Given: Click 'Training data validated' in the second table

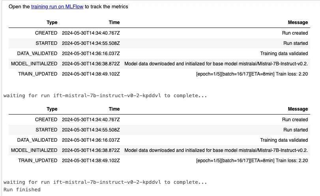Looking at the screenshot, I should 284,140.
